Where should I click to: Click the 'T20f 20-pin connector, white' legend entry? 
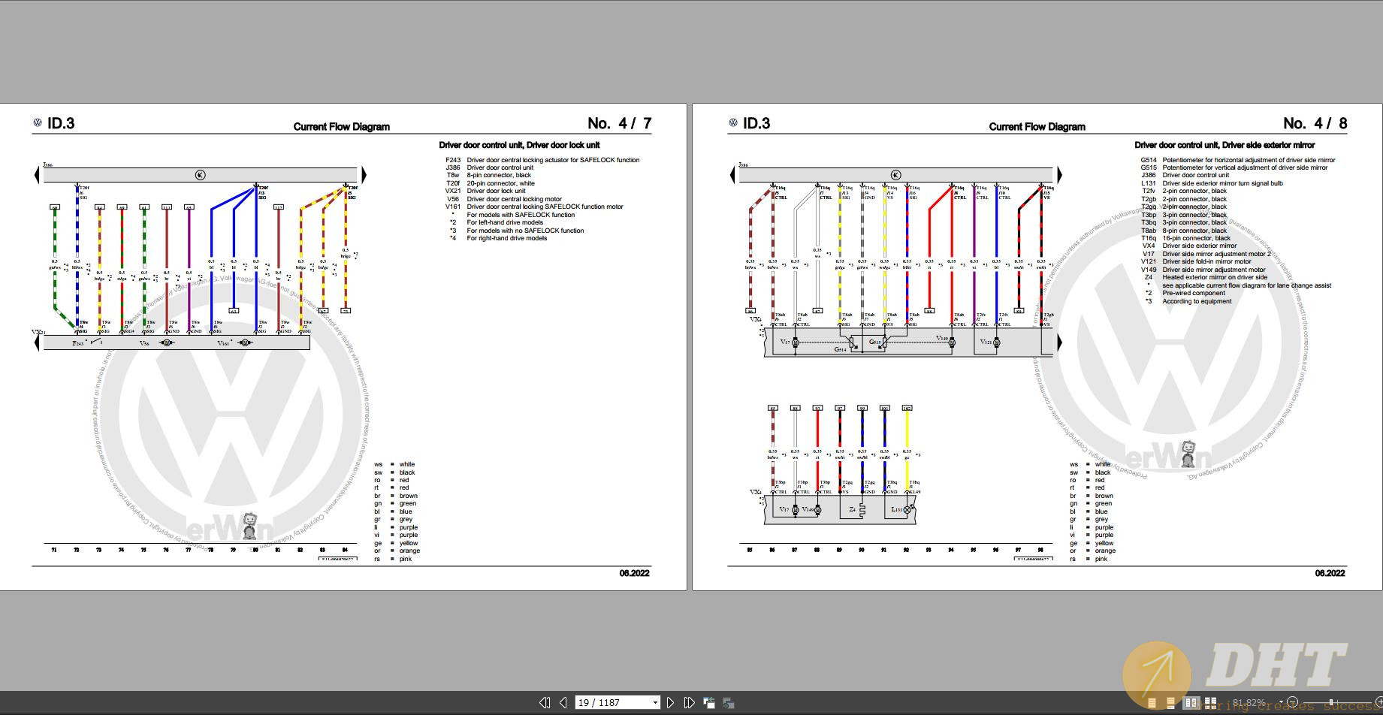click(491, 183)
